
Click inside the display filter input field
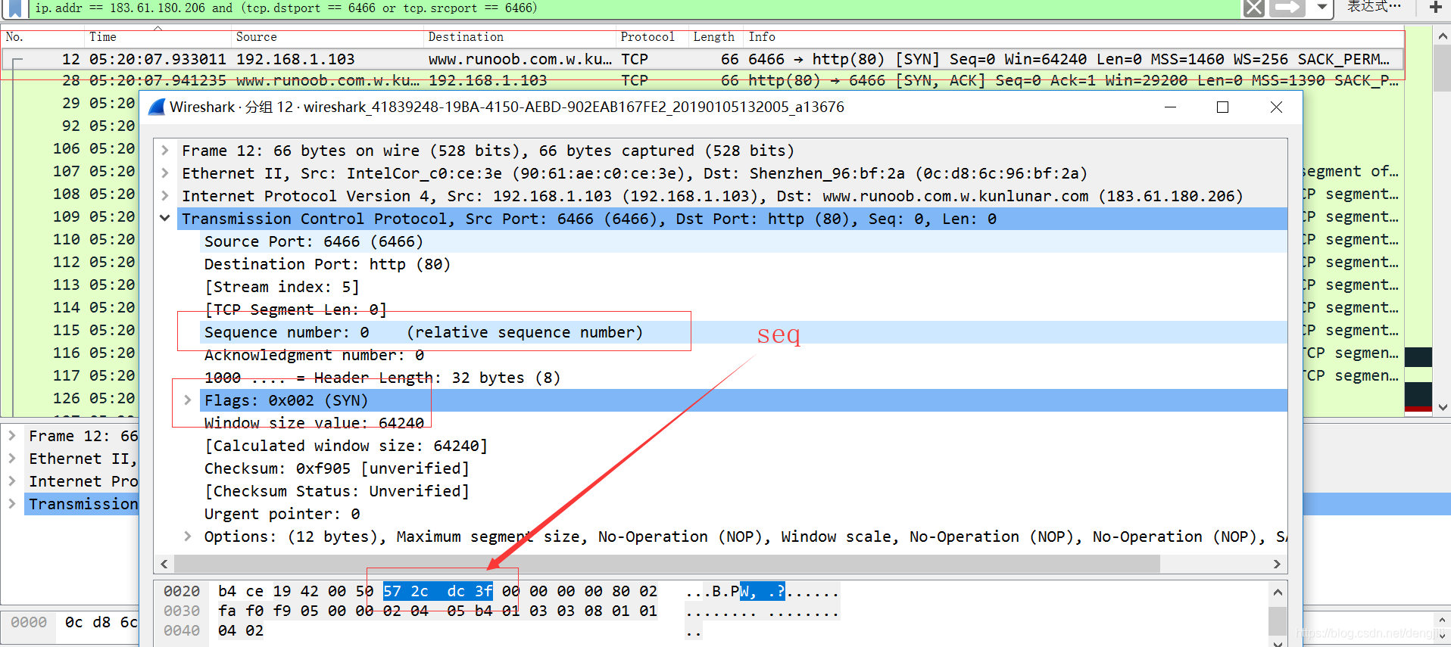(x=633, y=8)
